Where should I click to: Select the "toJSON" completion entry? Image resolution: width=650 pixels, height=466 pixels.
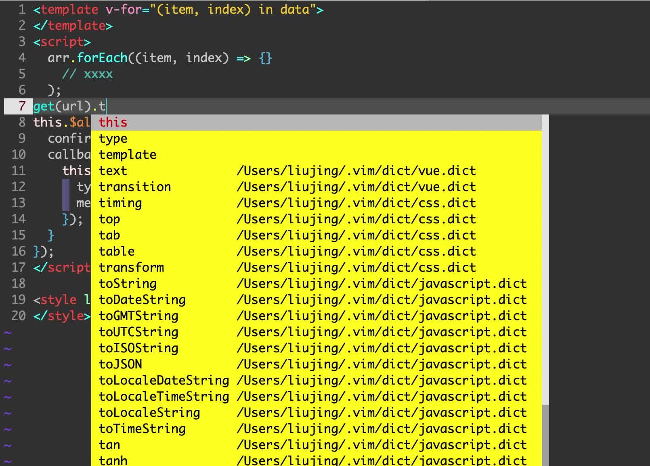[120, 364]
